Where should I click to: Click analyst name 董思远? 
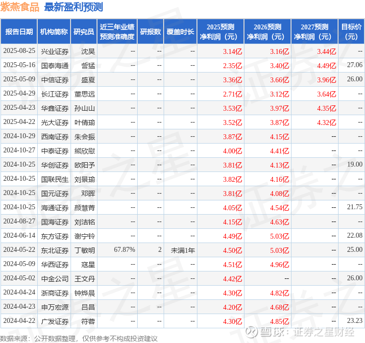(84, 94)
